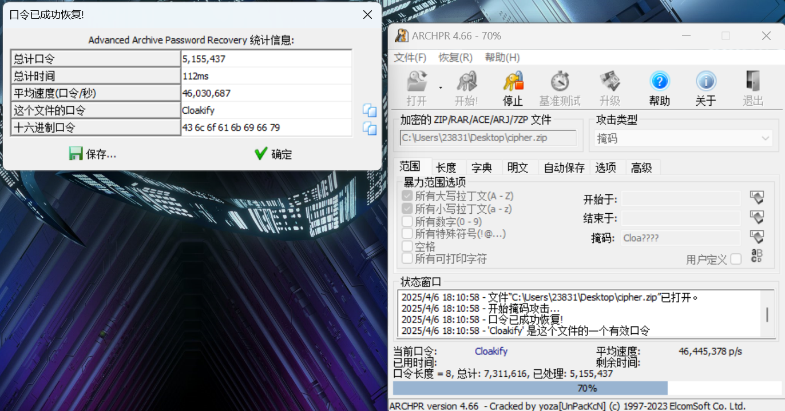
Task: Open the custom charset aBcD icon
Action: [x=757, y=256]
